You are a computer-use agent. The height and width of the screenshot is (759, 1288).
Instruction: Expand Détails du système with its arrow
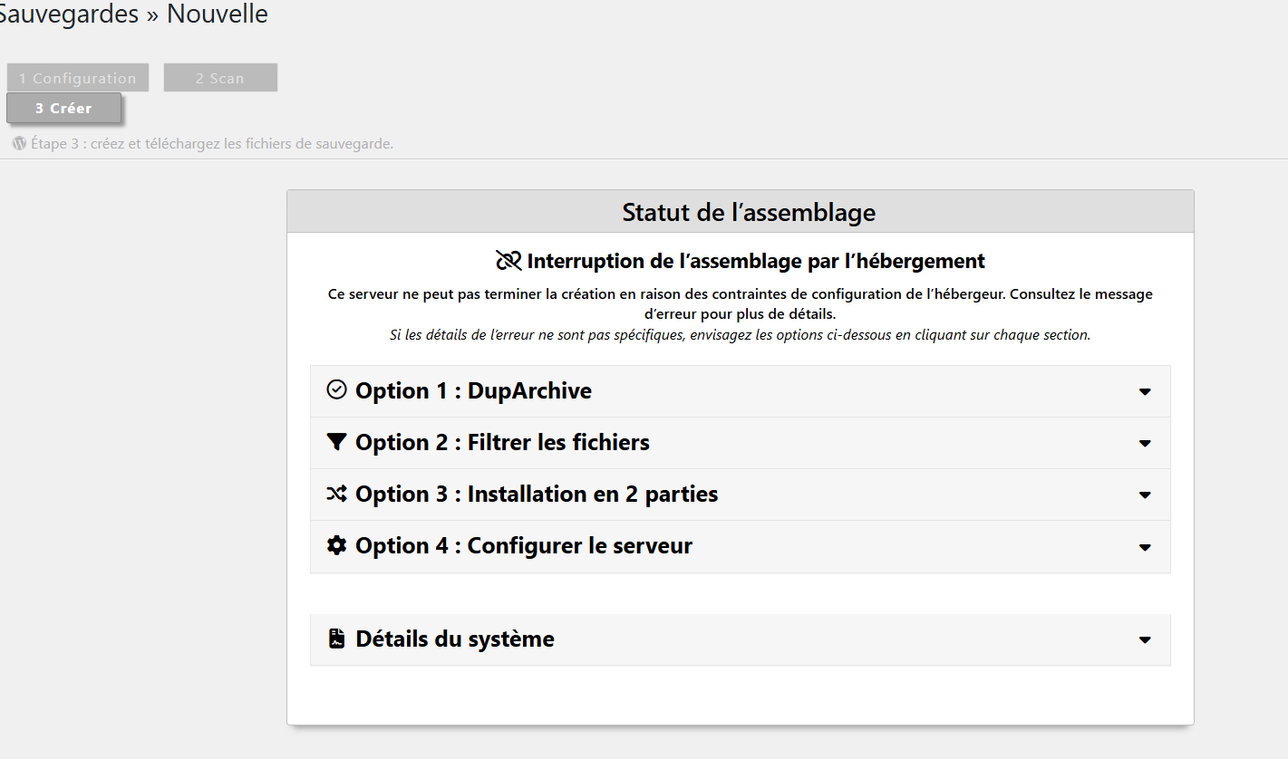tap(1145, 639)
